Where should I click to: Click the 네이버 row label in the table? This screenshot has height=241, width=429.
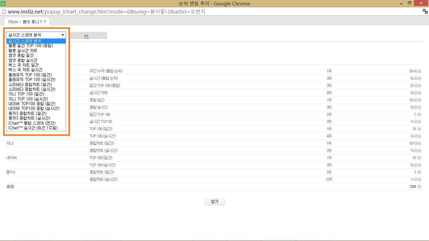pyautogui.click(x=11, y=158)
